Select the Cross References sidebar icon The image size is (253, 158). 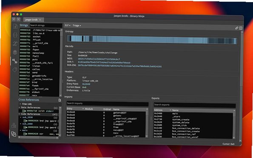coord(14,134)
